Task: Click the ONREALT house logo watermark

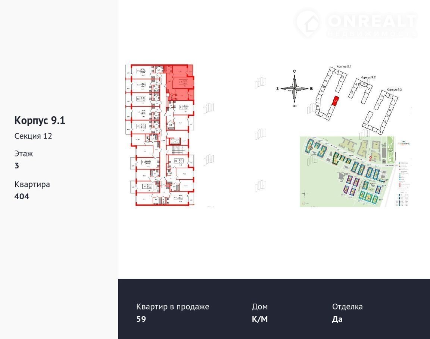Action: (308, 23)
